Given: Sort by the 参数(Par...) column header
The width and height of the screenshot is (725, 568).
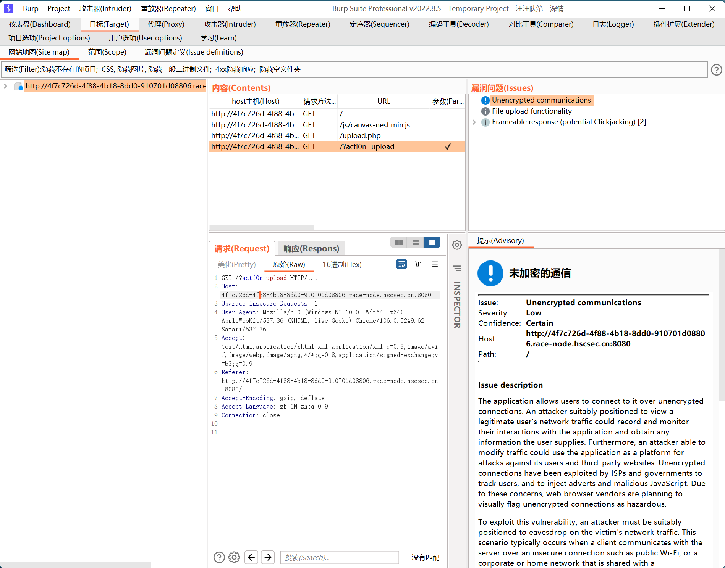Looking at the screenshot, I should pos(447,101).
